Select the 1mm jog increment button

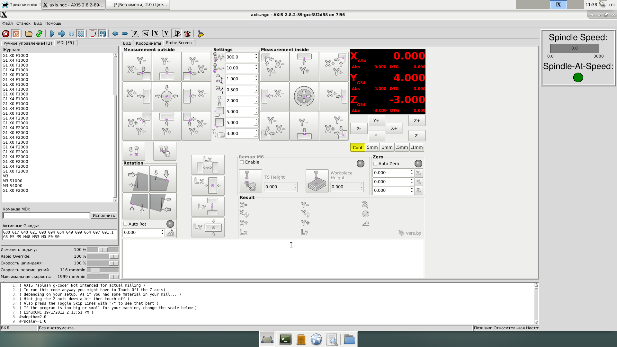tap(387, 147)
